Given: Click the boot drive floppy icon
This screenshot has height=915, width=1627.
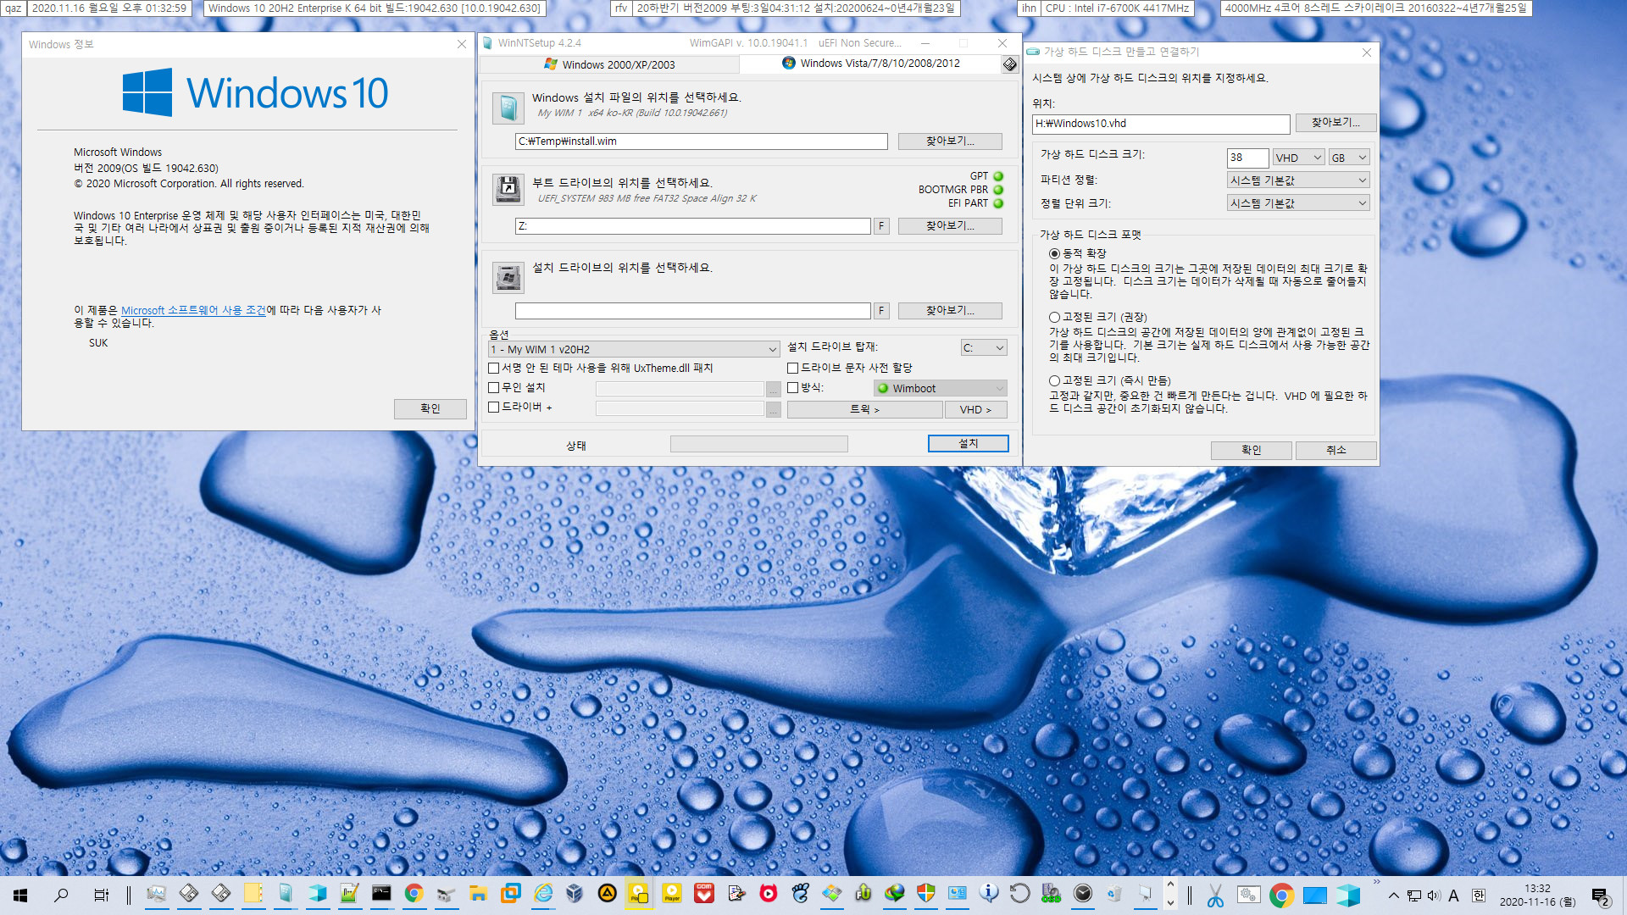Looking at the screenshot, I should pos(508,189).
